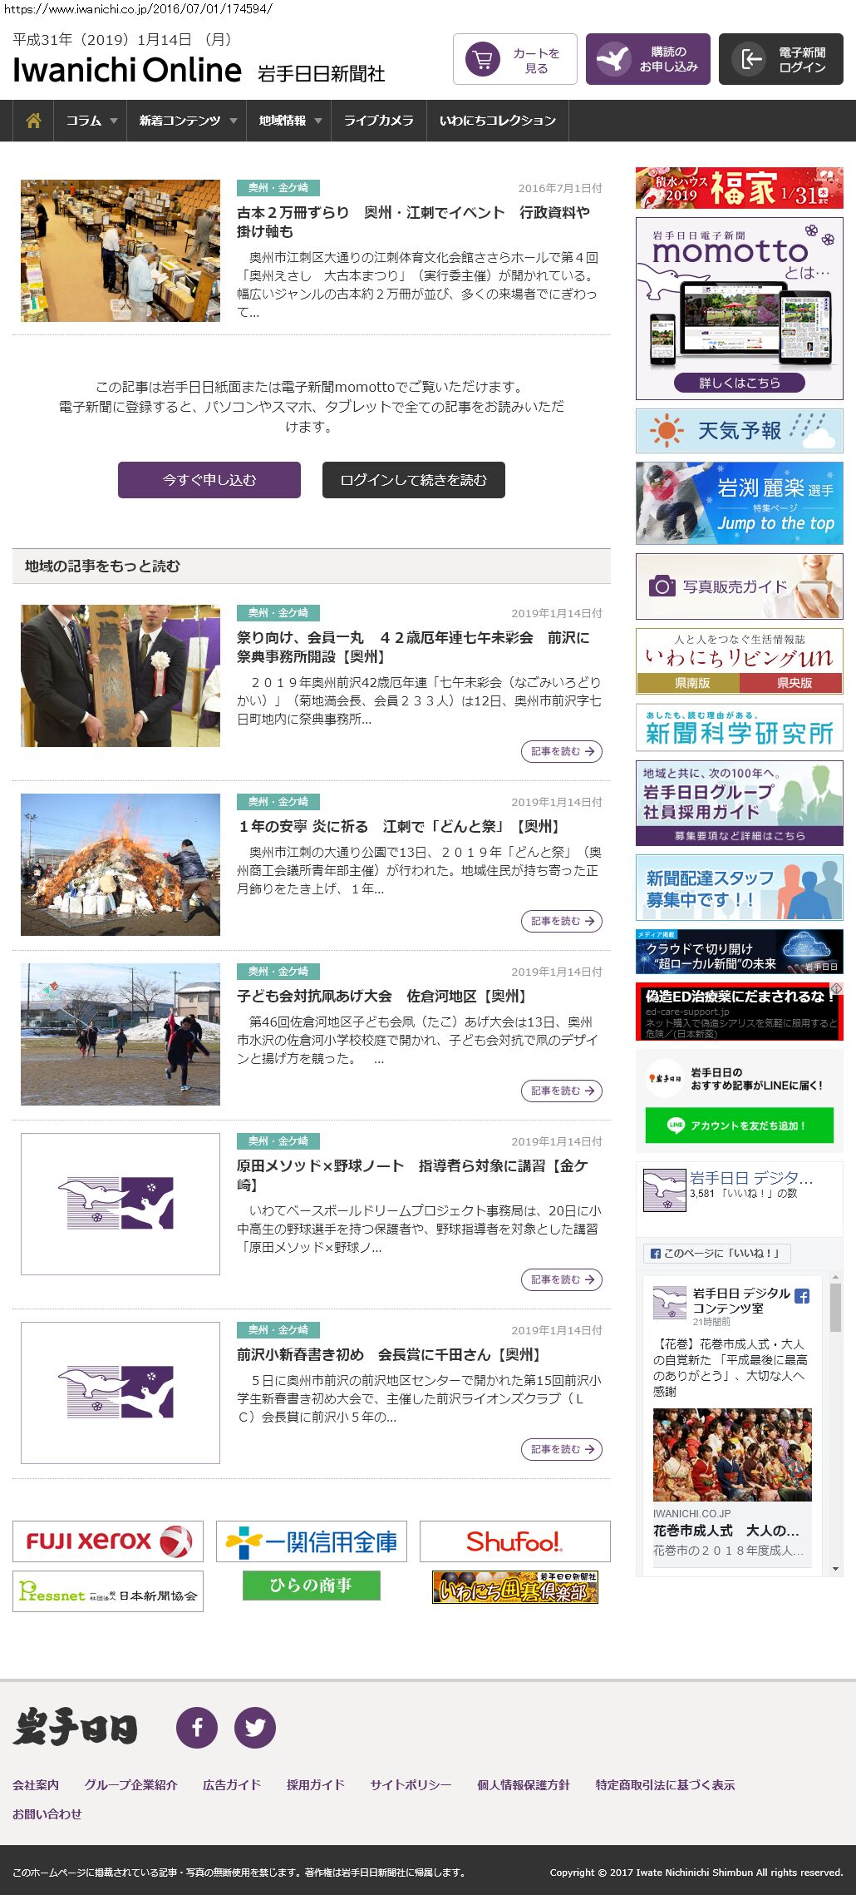
Task: Click 記事を読む for the どんと祭 article
Action: click(x=561, y=921)
